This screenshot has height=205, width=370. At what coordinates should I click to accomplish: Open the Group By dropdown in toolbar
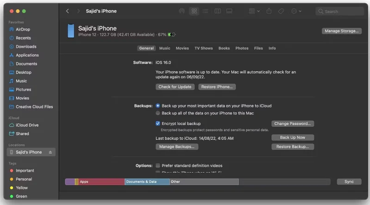point(254,11)
